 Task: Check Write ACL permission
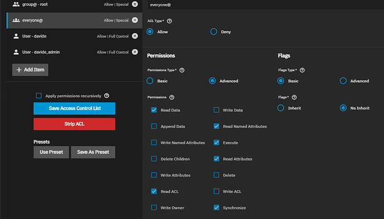[x=216, y=191]
